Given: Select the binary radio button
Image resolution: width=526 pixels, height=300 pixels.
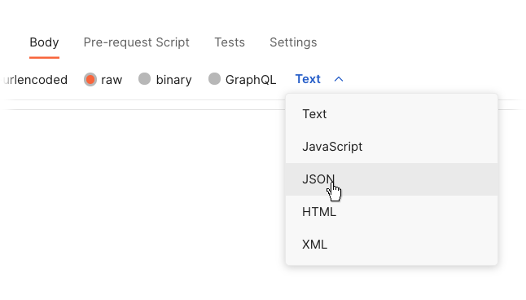Looking at the screenshot, I should point(145,79).
